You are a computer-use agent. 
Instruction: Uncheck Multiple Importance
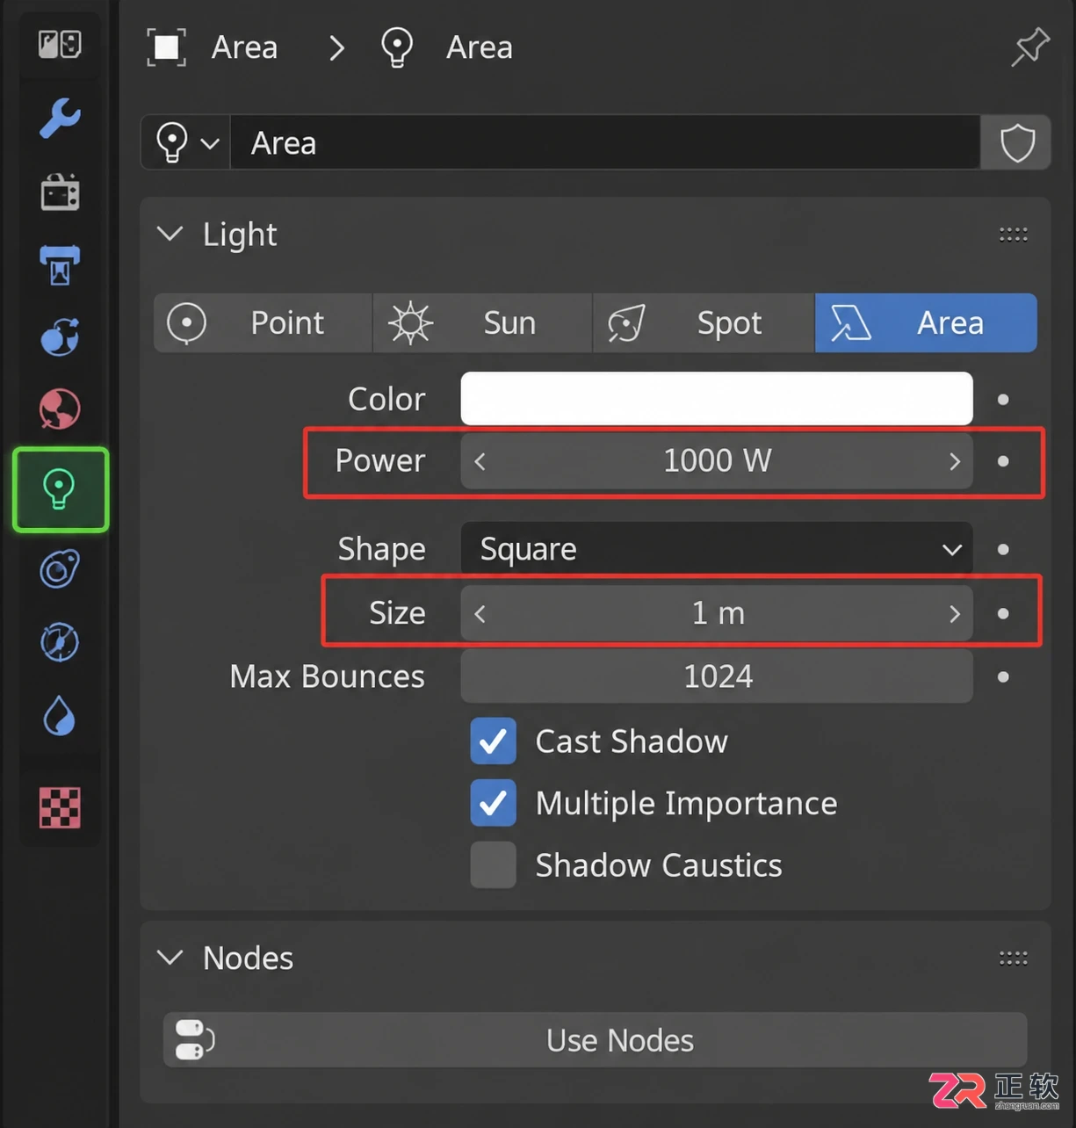[493, 803]
